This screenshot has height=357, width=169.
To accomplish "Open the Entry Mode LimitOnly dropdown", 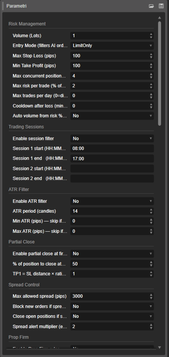I will click(112, 46).
